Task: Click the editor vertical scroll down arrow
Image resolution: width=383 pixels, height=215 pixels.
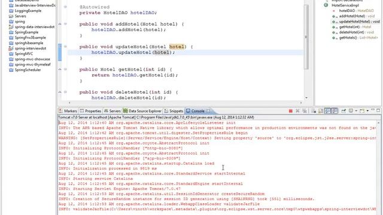Action: point(306,98)
